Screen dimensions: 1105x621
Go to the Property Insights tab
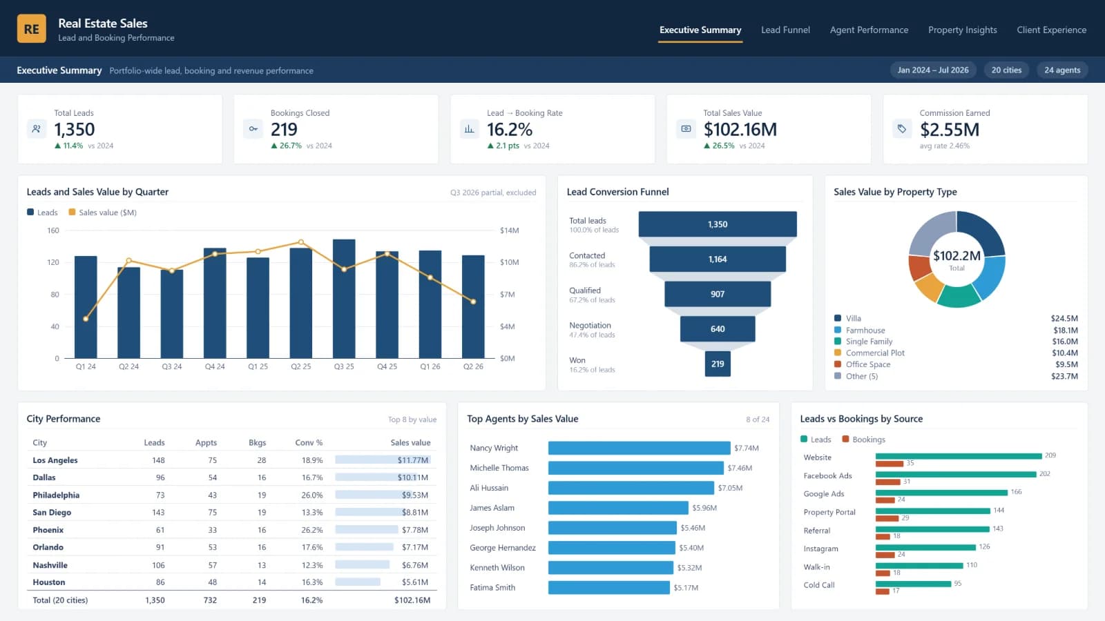pos(963,30)
